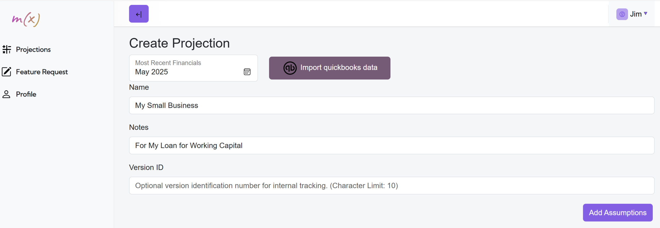Click the Add Assumptions button

pyautogui.click(x=617, y=213)
